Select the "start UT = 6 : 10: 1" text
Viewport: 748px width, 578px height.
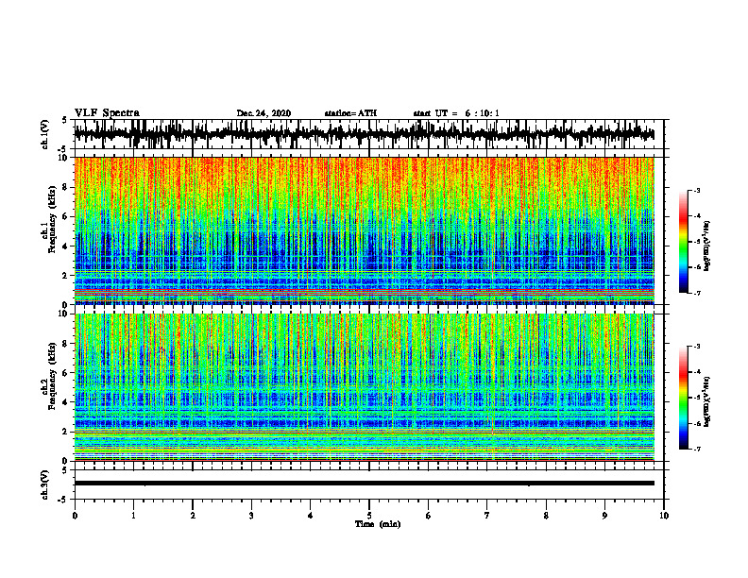[x=456, y=113]
